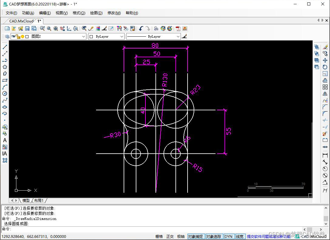Screen dimensions: 330x240
Task: Open the 视图(V) menu
Action: [62, 13]
